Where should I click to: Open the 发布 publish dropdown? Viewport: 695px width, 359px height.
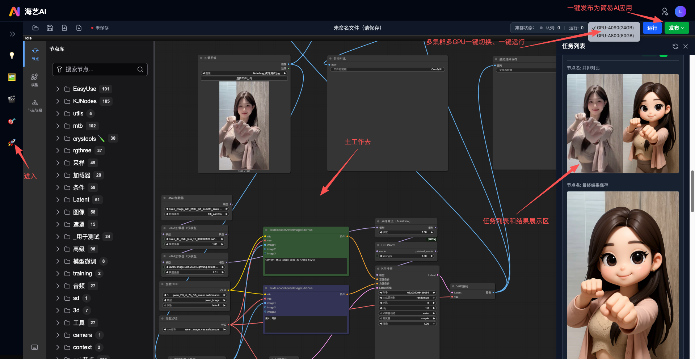676,28
